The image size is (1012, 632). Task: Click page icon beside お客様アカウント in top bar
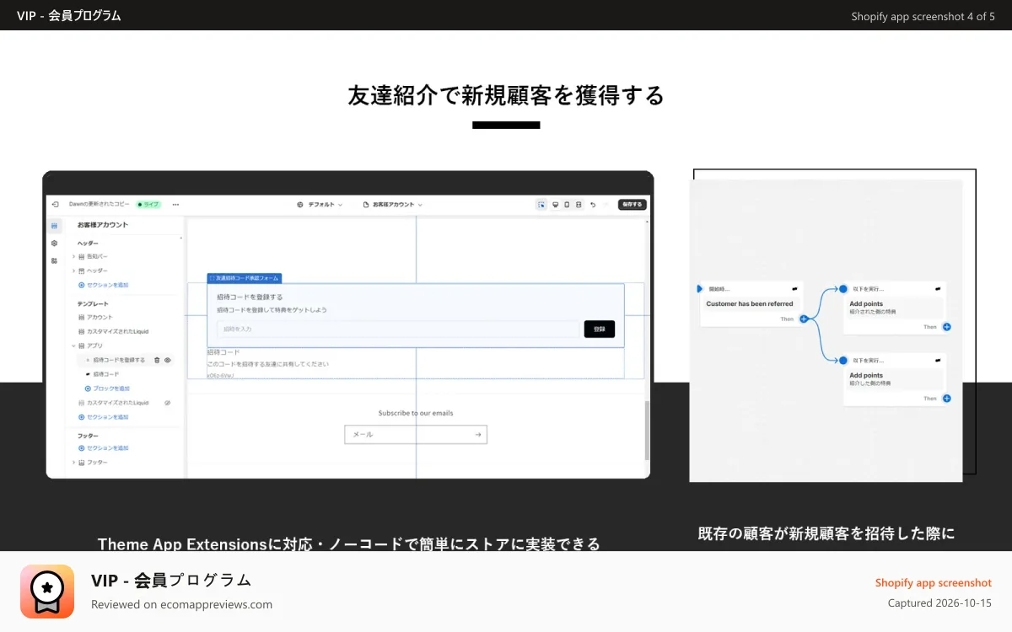[x=366, y=205]
